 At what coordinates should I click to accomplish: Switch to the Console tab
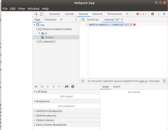(x=69, y=14)
